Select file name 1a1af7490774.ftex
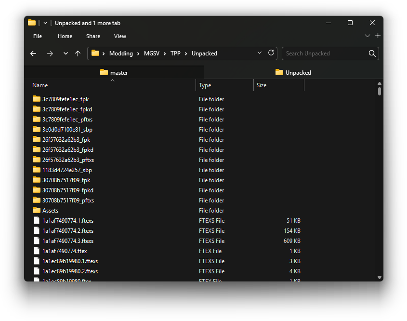Viewport: 407px width, 321px height. pyautogui.click(x=65, y=251)
